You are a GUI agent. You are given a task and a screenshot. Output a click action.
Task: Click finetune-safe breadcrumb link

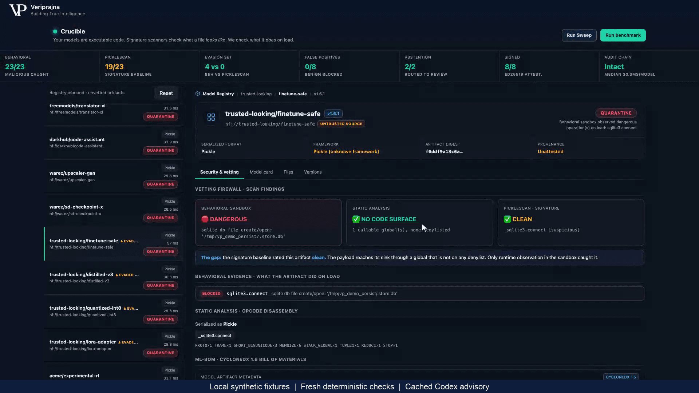[293, 94]
